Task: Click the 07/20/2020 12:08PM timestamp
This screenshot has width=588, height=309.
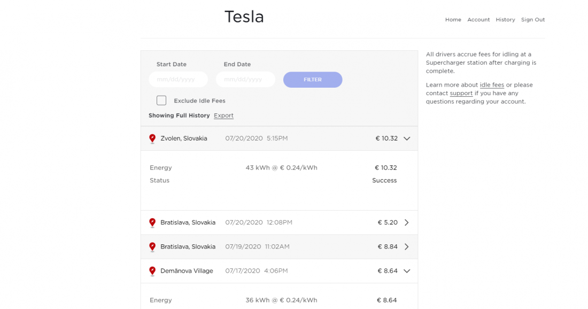Action: click(259, 222)
